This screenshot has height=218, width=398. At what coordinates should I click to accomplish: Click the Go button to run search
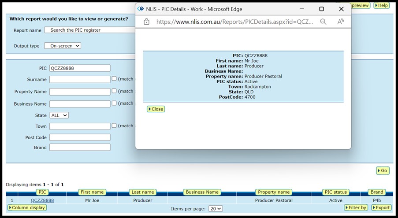click(383, 170)
